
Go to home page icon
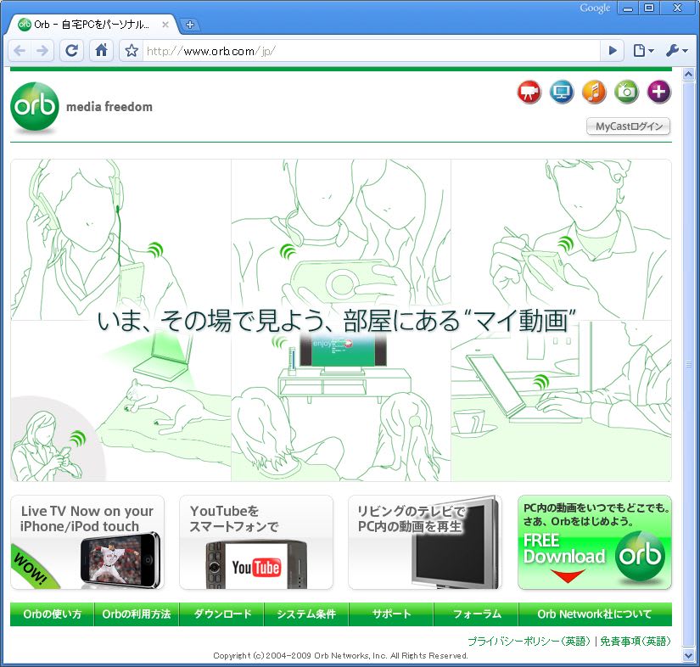[101, 50]
